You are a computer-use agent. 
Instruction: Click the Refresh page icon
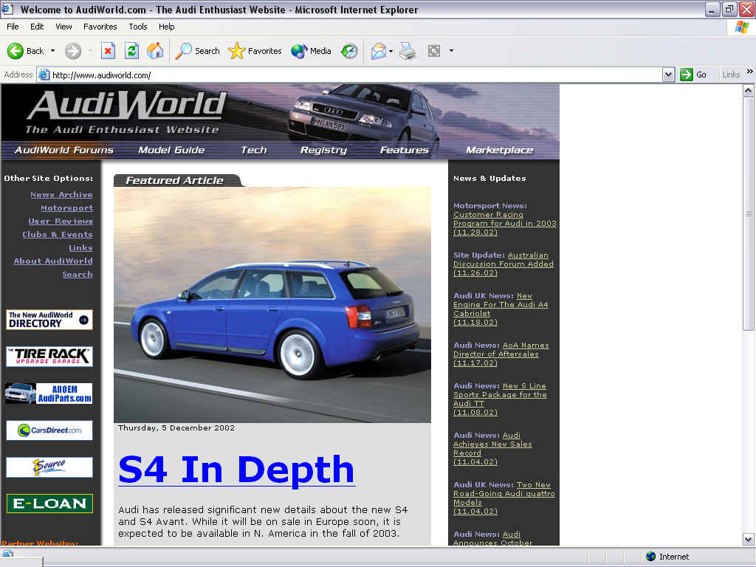point(131,51)
